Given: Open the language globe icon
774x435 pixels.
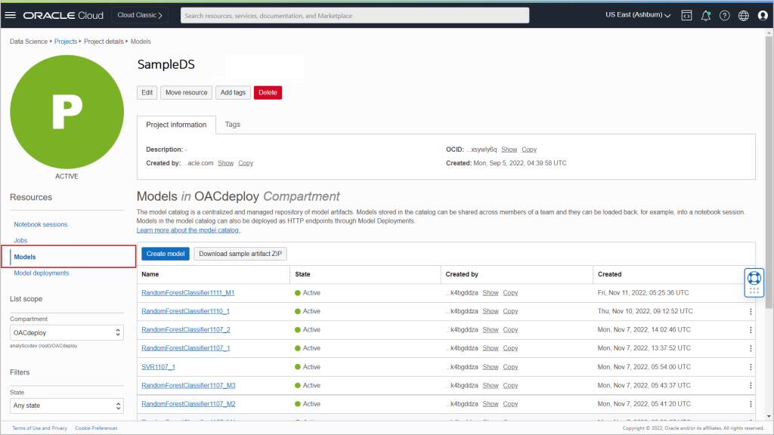Looking at the screenshot, I should coord(743,14).
